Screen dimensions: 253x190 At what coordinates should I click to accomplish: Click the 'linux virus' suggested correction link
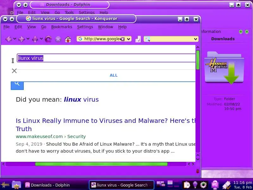(81, 99)
